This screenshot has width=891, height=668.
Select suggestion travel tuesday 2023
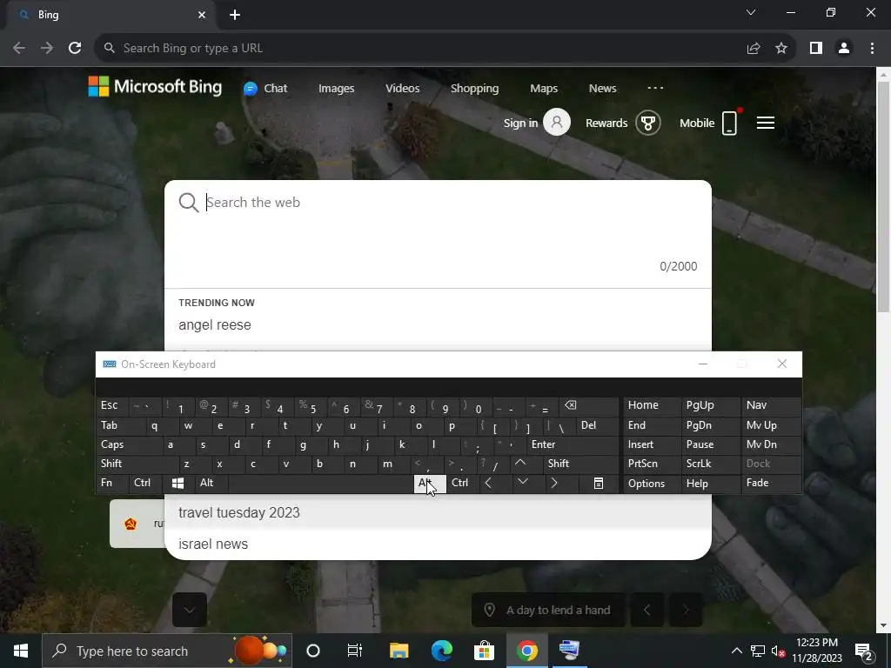tap(239, 512)
